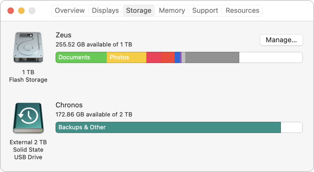Click the Zeus flash storage drive icon
314x172 pixels.
tap(28, 48)
